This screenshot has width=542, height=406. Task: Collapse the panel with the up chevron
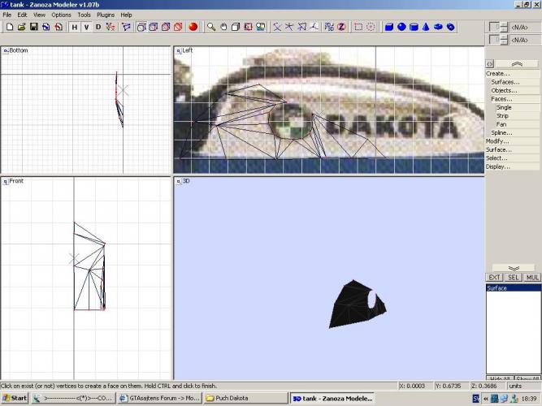pyautogui.click(x=516, y=63)
